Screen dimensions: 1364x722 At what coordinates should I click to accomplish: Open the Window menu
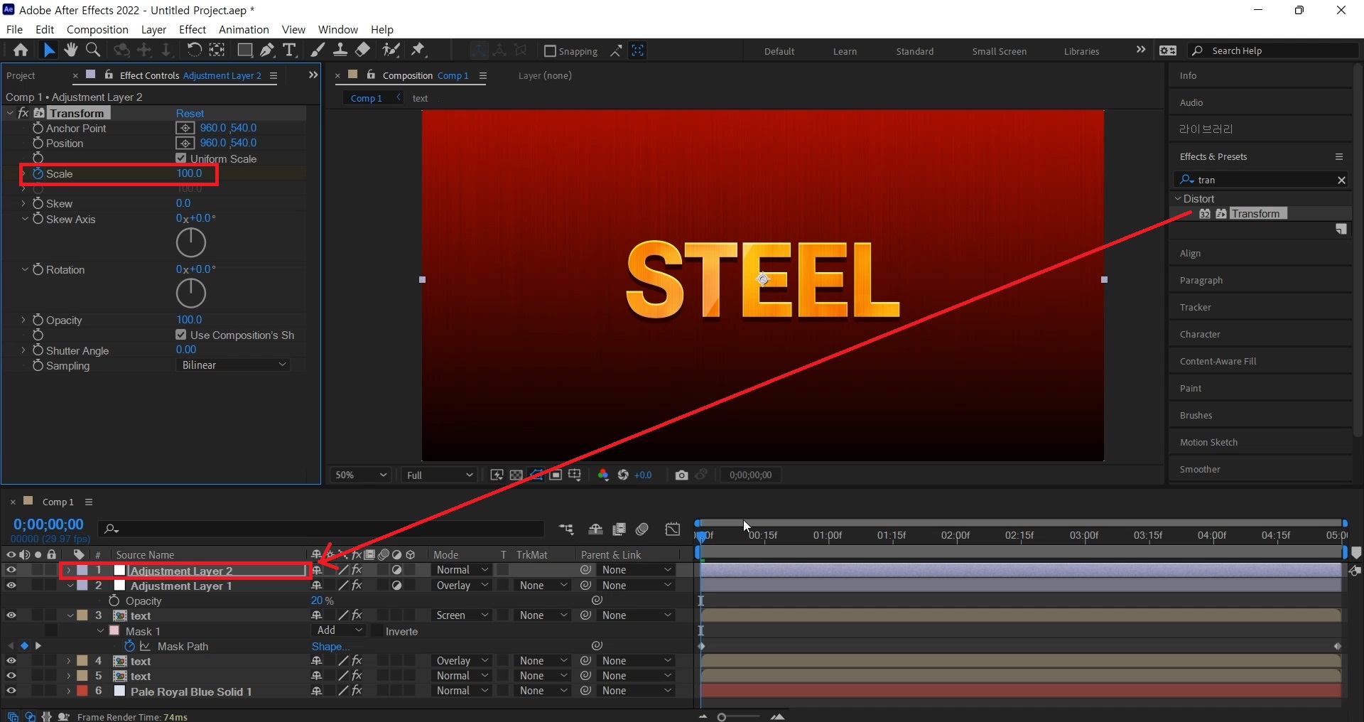337,29
